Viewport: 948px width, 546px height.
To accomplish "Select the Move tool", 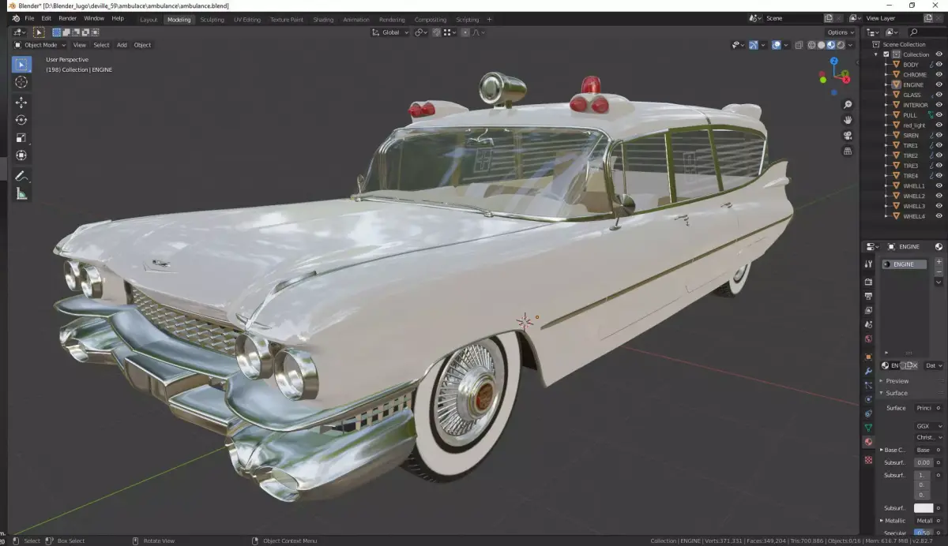I will [x=21, y=103].
